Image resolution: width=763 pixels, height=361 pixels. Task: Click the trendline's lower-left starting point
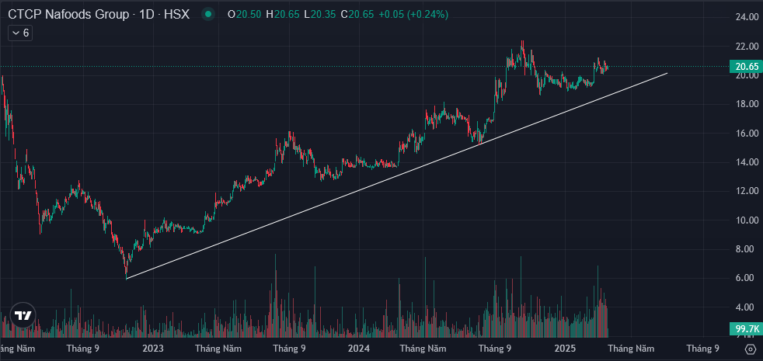[126, 278]
